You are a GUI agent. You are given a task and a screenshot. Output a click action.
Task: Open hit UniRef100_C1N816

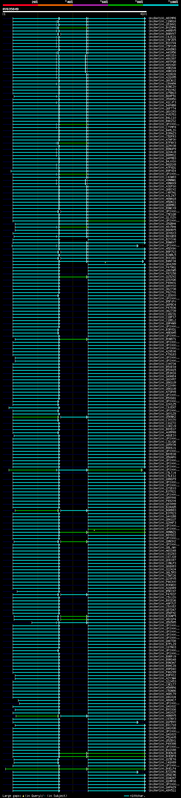point(162,22)
